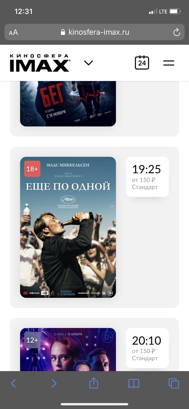
Task: Open the hamburger menu
Action: tap(169, 63)
